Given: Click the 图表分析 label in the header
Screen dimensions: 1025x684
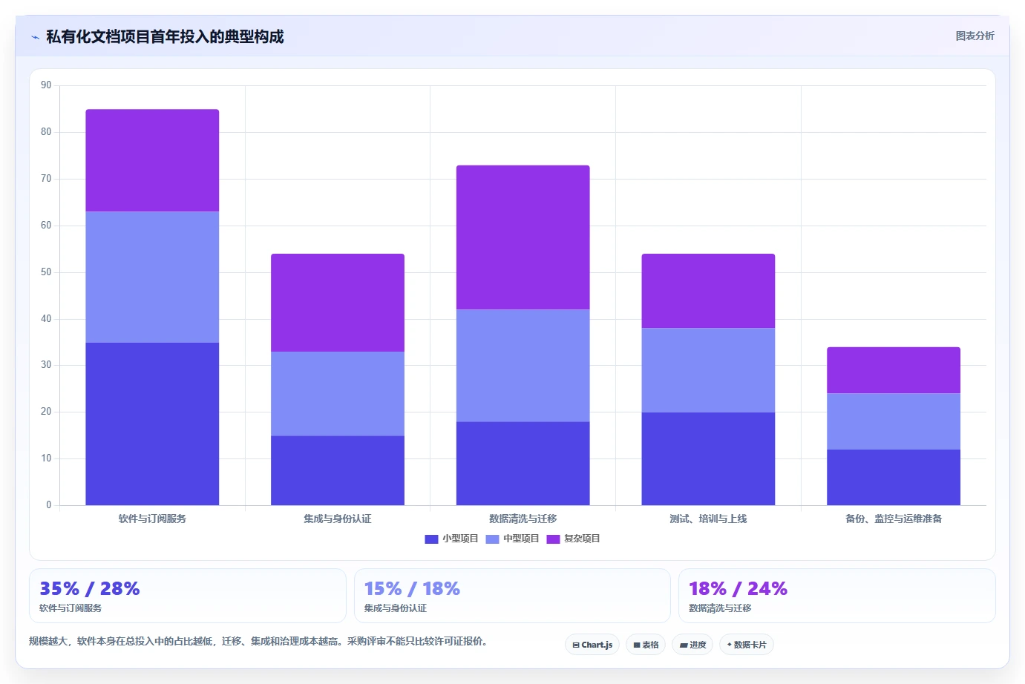Looking at the screenshot, I should point(975,36).
